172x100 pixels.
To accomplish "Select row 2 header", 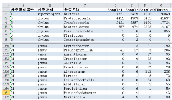I will tap(6, 14).
